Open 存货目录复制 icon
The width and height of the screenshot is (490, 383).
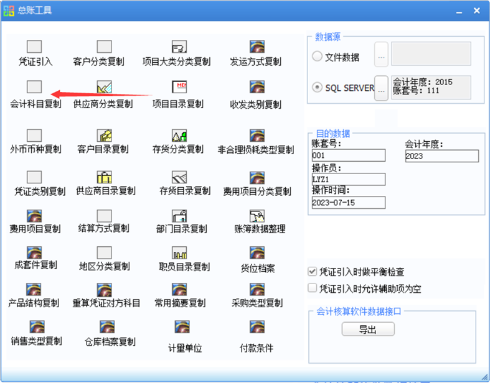[x=179, y=177]
